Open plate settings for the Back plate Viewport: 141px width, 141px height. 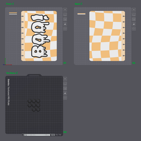tap(134, 29)
